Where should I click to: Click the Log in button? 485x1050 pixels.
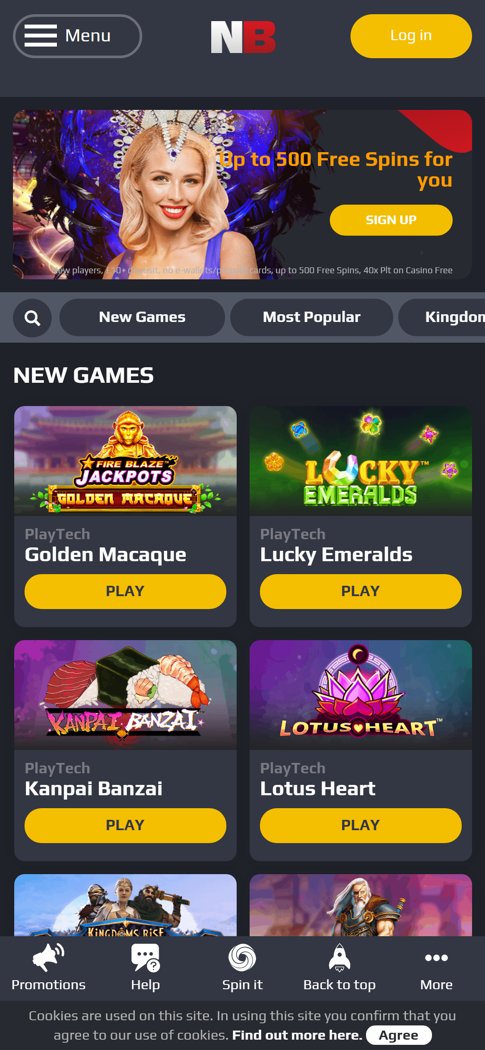coord(411,36)
